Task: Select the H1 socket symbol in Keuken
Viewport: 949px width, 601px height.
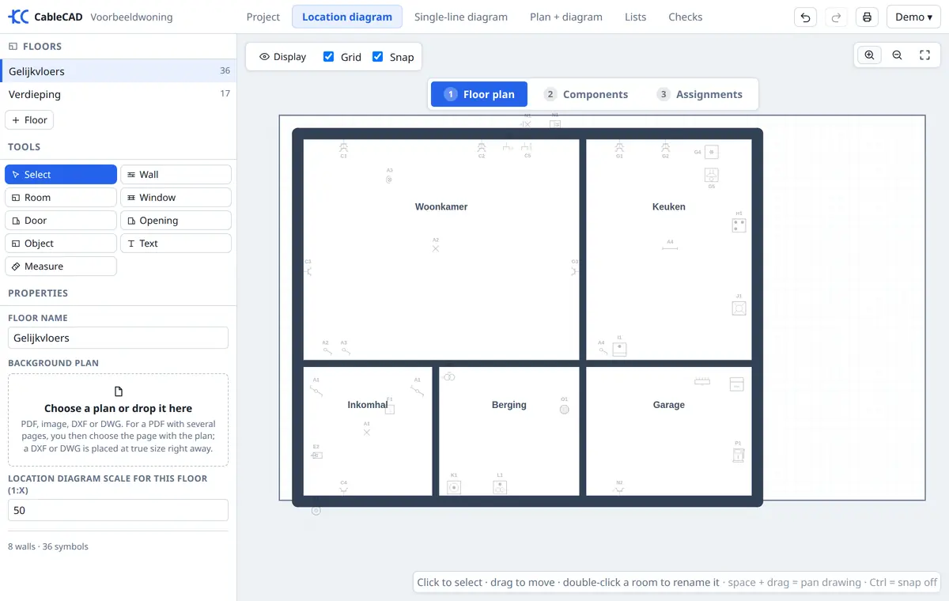Action: tap(739, 225)
